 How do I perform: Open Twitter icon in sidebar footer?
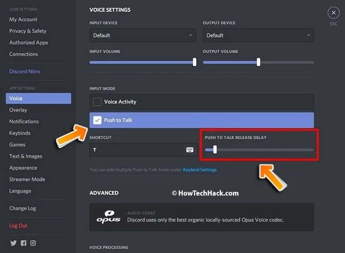(x=13, y=243)
